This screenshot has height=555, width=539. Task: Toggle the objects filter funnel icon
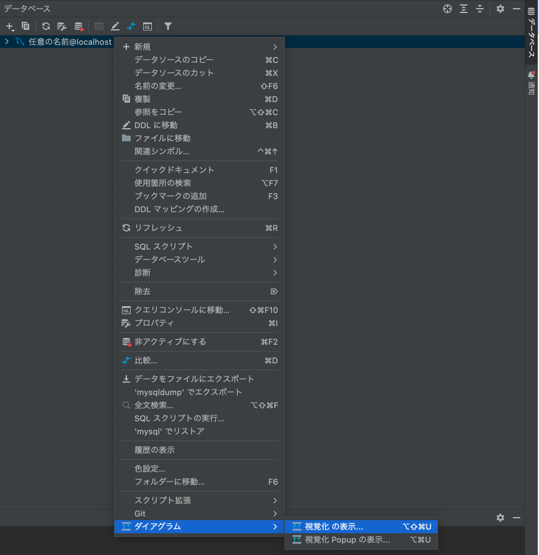point(167,26)
